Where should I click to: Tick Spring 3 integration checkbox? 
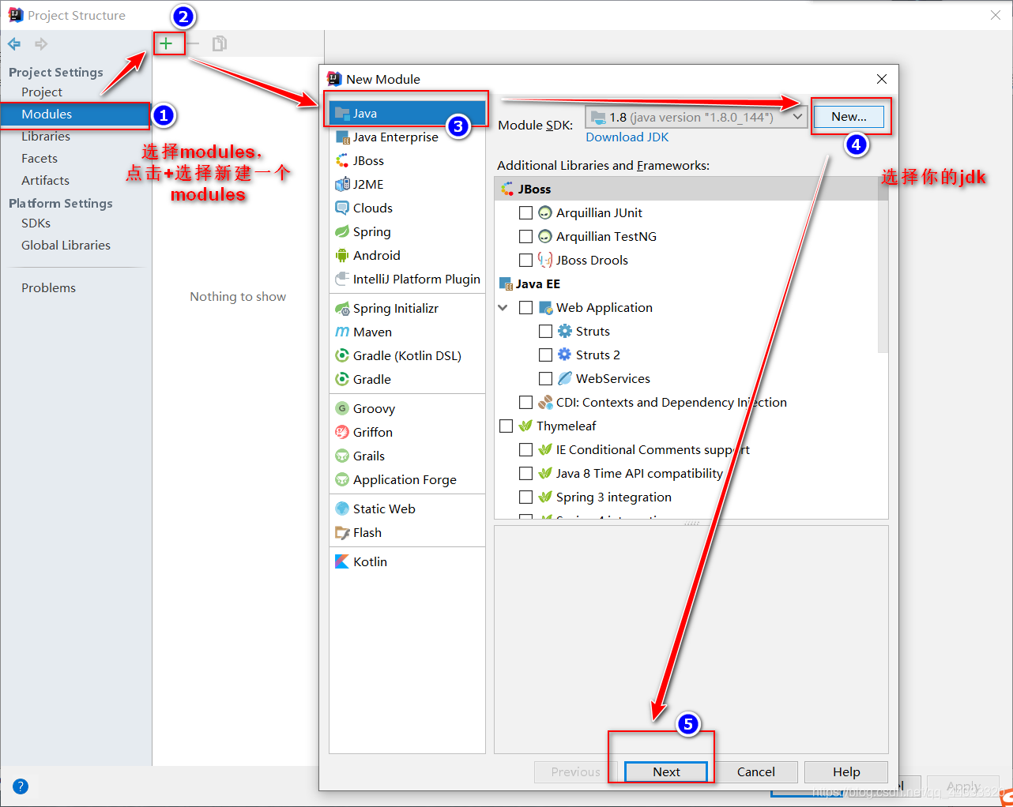[525, 497]
